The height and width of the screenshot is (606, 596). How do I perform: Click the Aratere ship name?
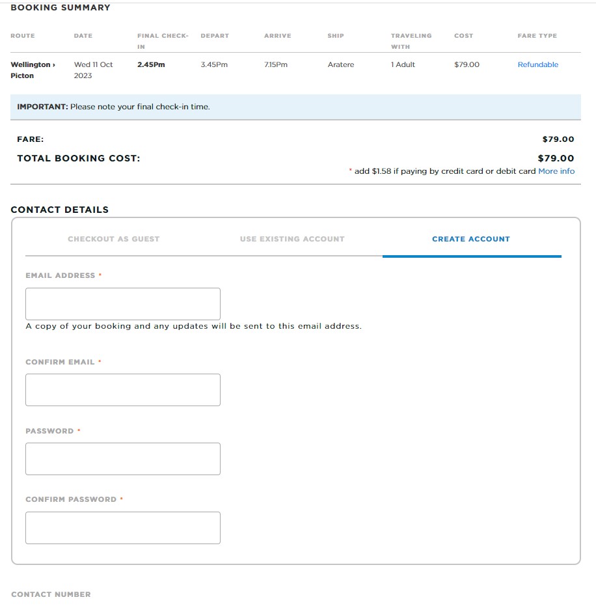click(x=341, y=64)
